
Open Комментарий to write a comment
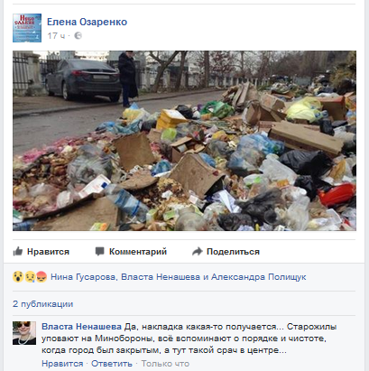point(138,252)
